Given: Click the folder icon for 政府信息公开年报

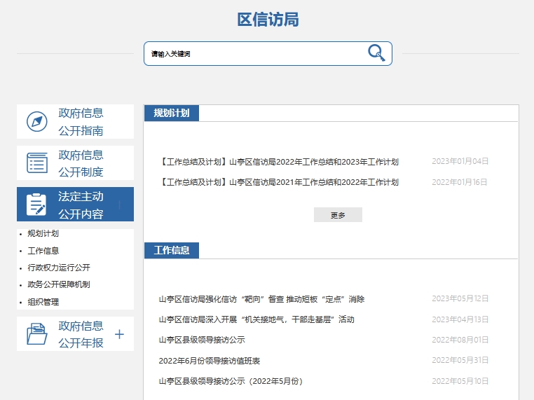Looking at the screenshot, I should 36,333.
